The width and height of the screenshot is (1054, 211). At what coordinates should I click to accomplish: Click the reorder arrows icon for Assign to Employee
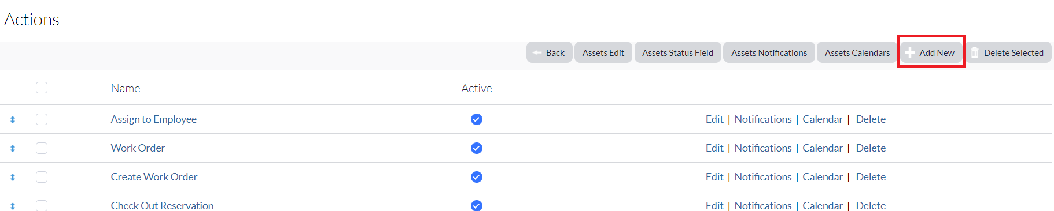point(13,120)
